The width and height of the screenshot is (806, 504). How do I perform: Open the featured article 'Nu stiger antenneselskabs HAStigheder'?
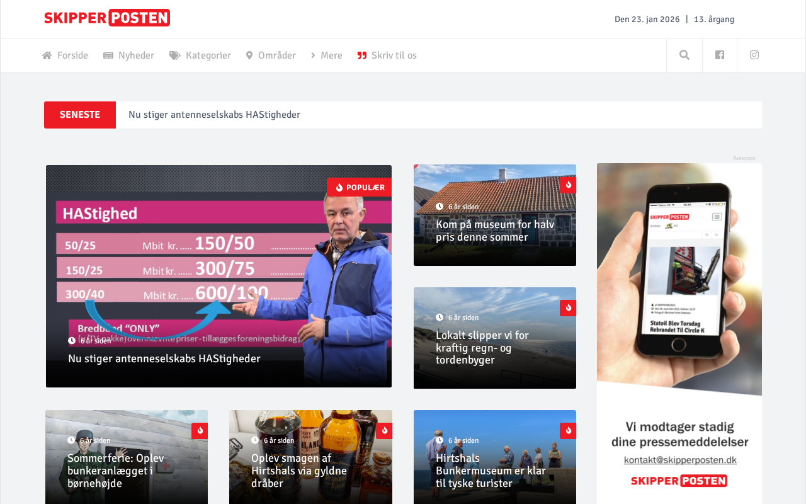tap(164, 358)
